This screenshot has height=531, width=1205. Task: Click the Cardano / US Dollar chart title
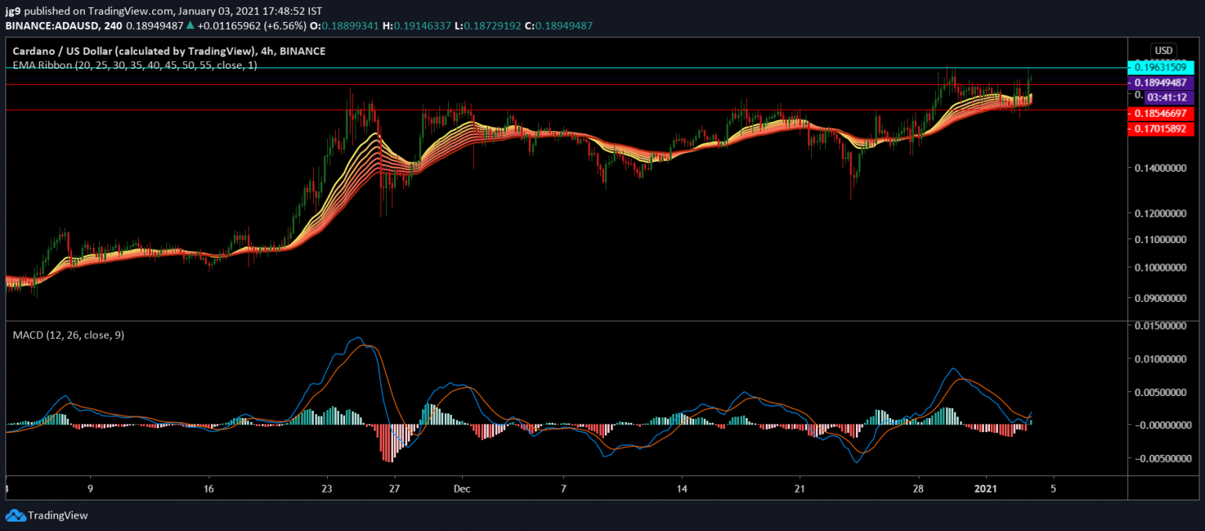(169, 51)
